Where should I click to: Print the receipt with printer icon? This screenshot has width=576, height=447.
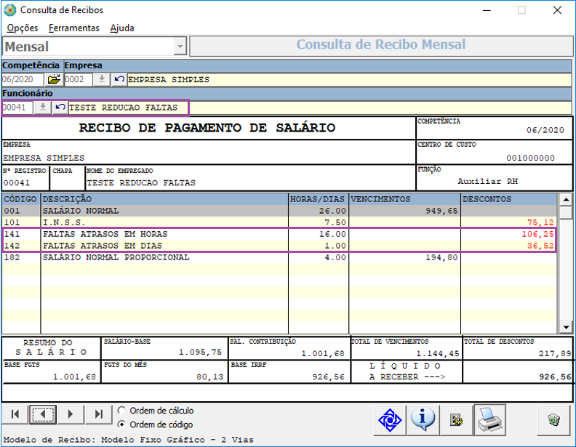pos(490,420)
